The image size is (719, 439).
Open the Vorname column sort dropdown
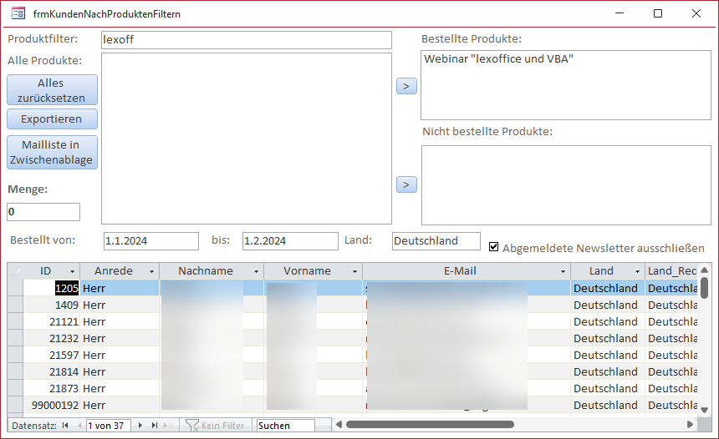click(355, 271)
